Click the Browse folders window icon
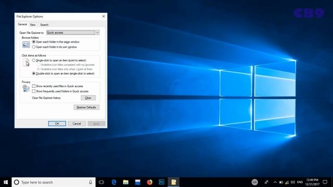This screenshot has height=187, width=333. click(26, 45)
